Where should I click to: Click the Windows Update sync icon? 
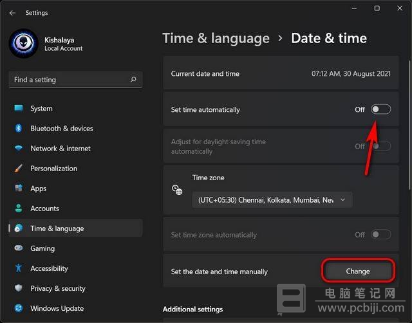click(19, 308)
